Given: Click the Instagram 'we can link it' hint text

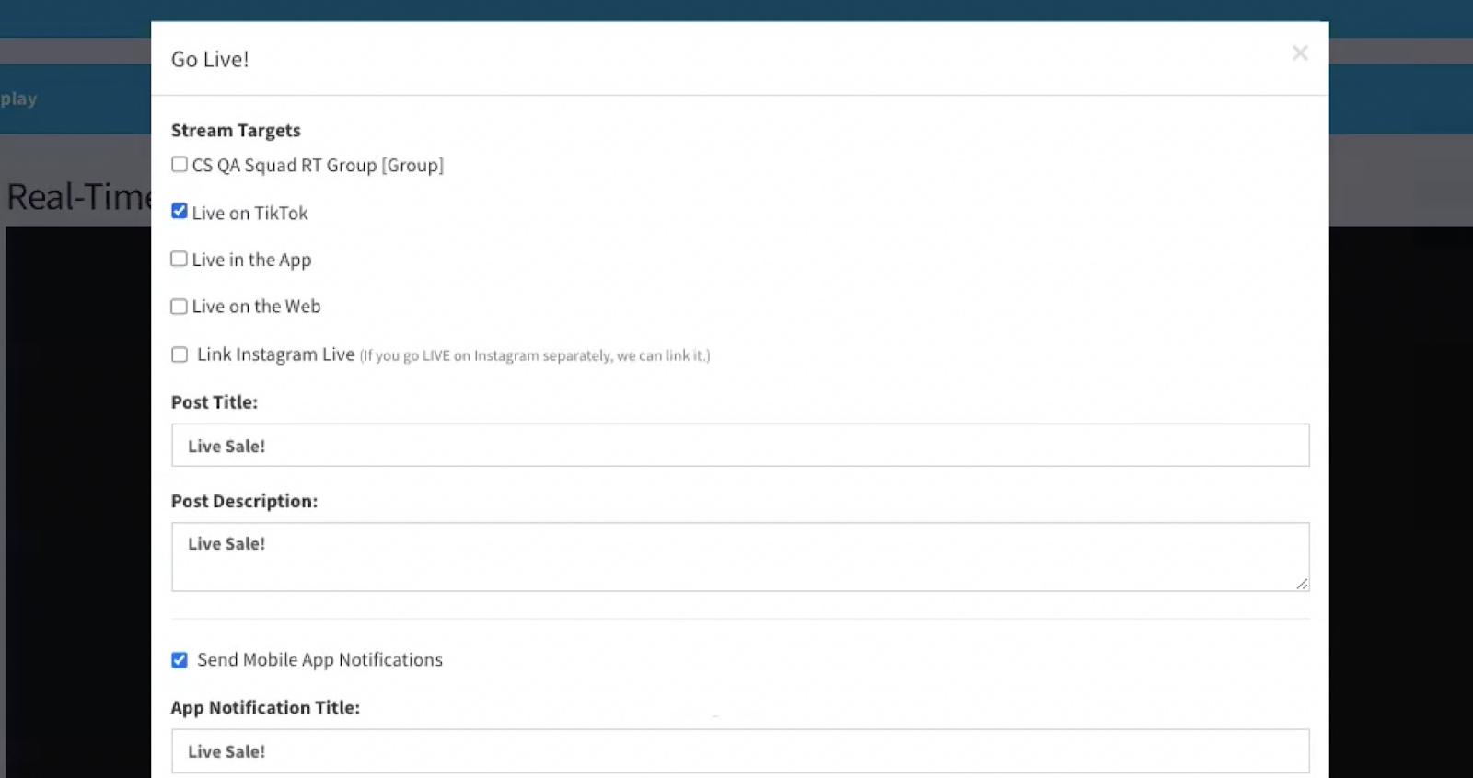Looking at the screenshot, I should (534, 356).
